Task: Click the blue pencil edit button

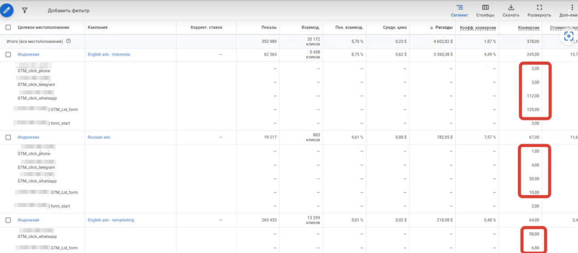Action: pyautogui.click(x=6, y=10)
